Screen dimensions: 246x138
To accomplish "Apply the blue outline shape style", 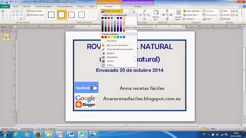I will point(81,15).
